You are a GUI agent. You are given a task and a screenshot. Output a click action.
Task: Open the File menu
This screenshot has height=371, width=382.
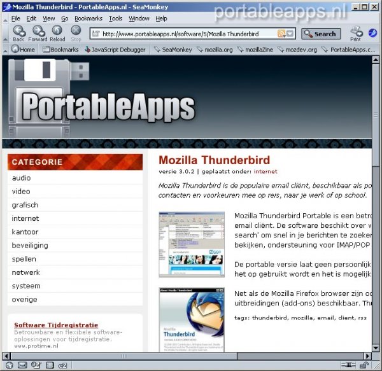pos(16,18)
